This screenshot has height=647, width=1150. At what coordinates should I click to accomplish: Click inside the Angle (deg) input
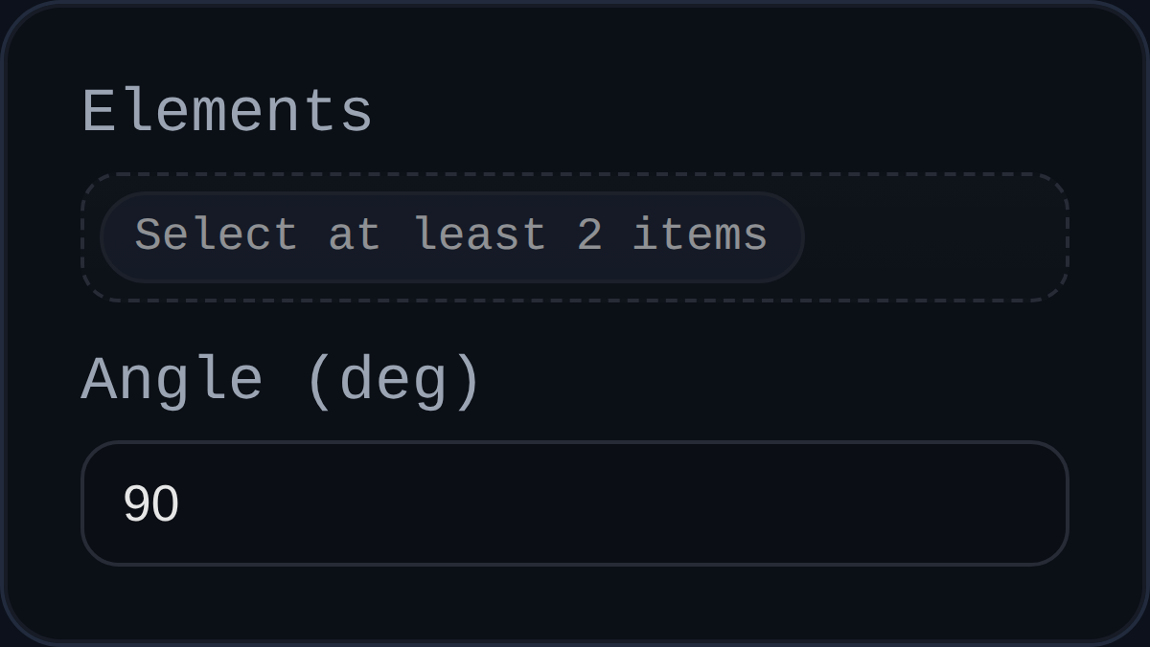tap(575, 502)
